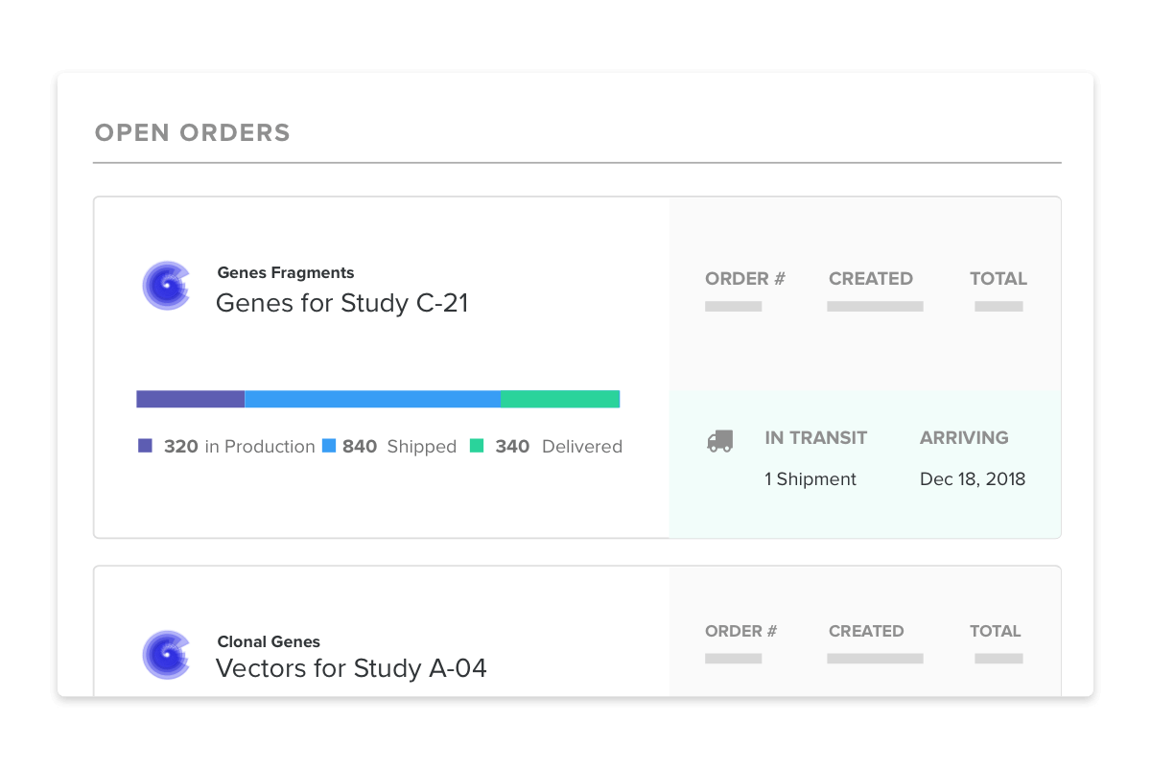Viewport: 1151px width, 767px height.
Task: Click the delivery truck icon
Action: click(x=720, y=438)
